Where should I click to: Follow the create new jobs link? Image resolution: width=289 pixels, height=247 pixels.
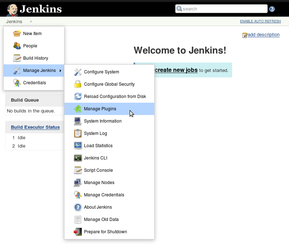tap(176, 70)
